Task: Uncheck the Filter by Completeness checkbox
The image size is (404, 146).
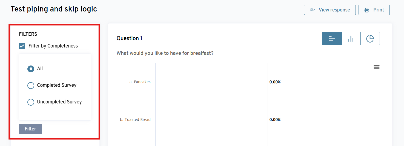Action: point(22,46)
